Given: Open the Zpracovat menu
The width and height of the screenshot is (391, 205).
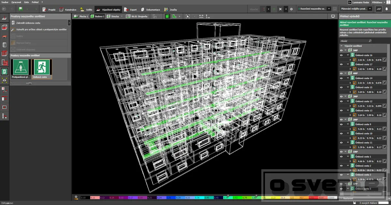Looking at the screenshot, I should [16, 2].
